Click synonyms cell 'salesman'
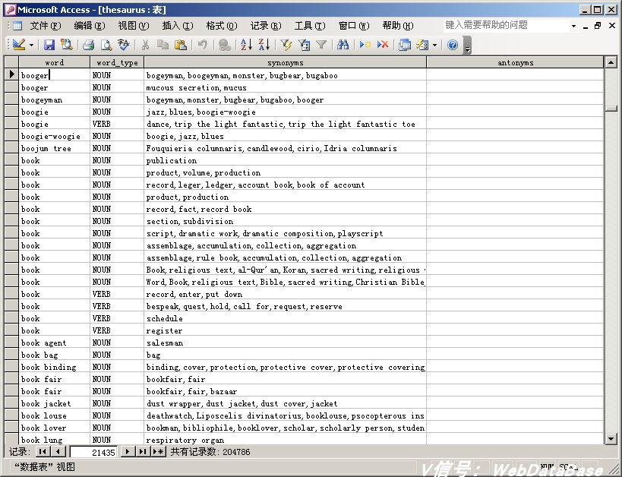Viewport: 622px width, 477px height. [x=286, y=343]
